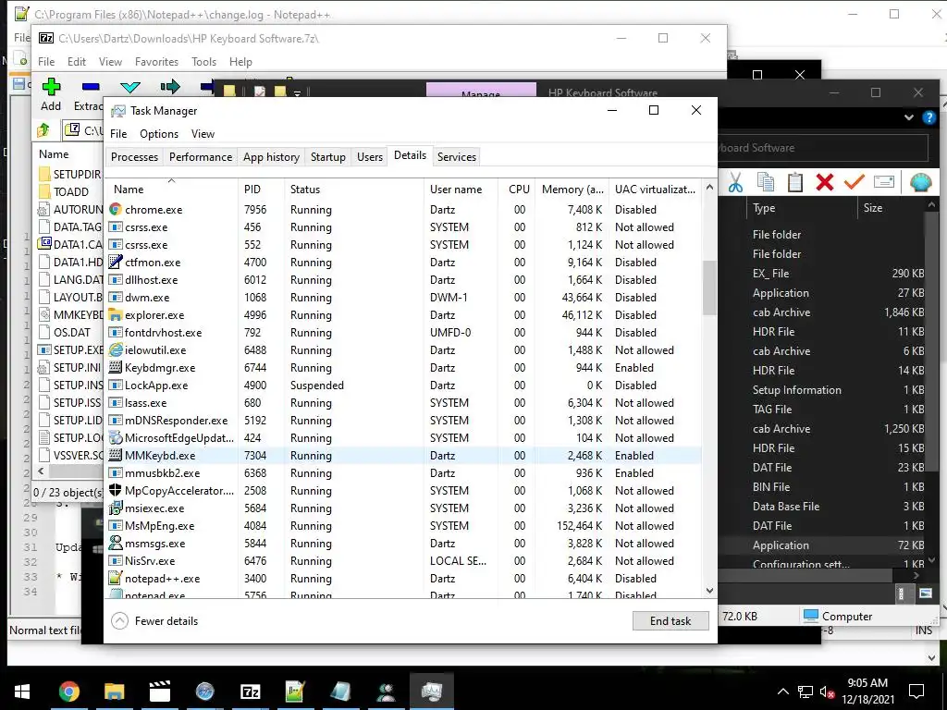Click the red Delete X icon in Explorer

(824, 182)
